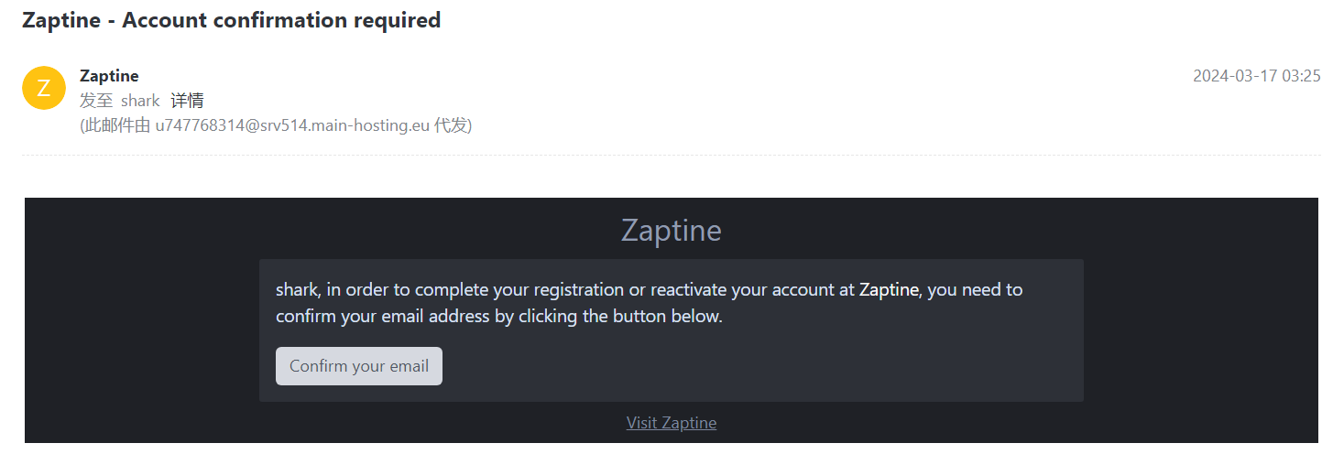Image resolution: width=1333 pixels, height=454 pixels.
Task: Click the word "shark" starting the message
Action: 297,290
